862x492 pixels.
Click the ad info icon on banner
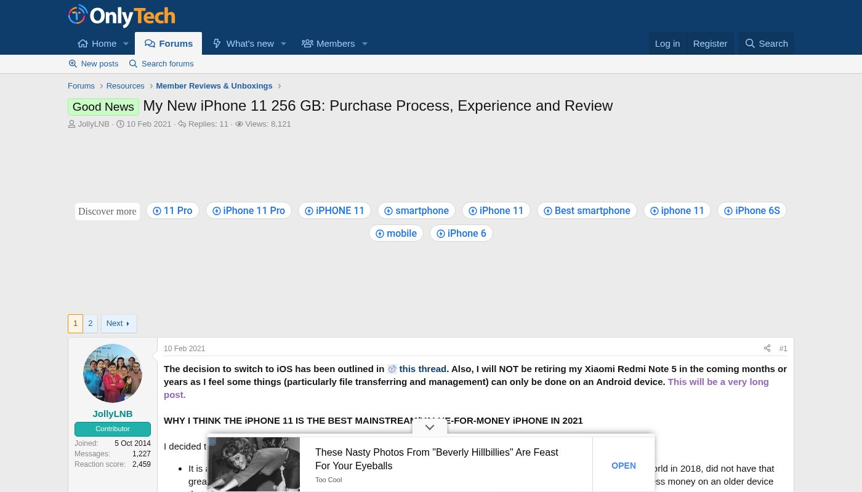(212, 442)
